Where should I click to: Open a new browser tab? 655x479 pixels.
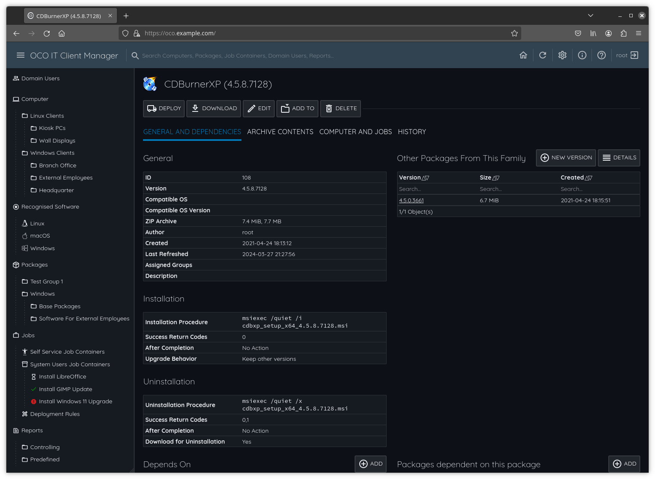coord(126,16)
